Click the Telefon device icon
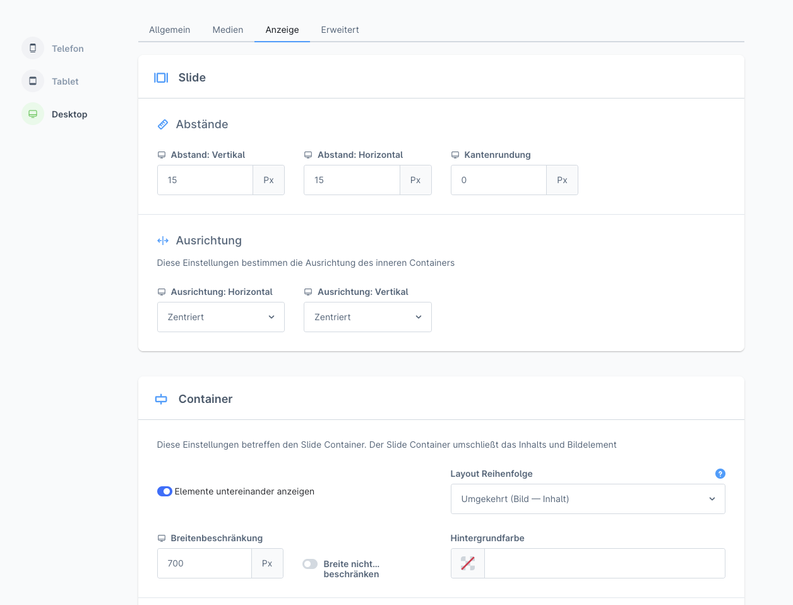793x605 pixels. coord(33,48)
